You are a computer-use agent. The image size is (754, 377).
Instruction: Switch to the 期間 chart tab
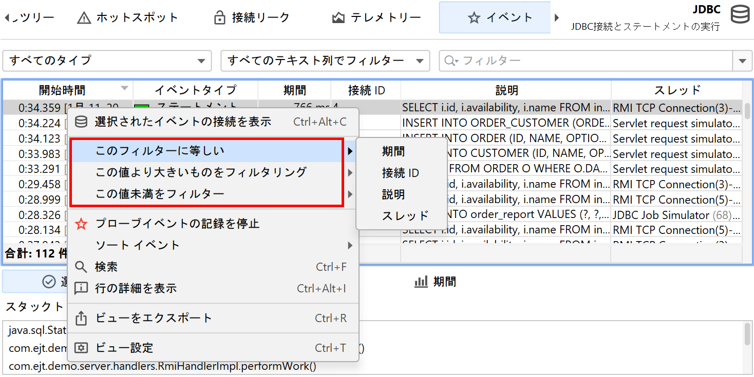(x=436, y=282)
